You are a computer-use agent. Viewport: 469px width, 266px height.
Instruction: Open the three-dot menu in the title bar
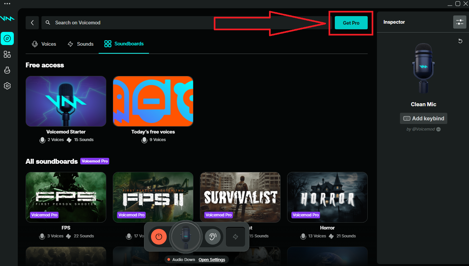pyautogui.click(x=7, y=4)
